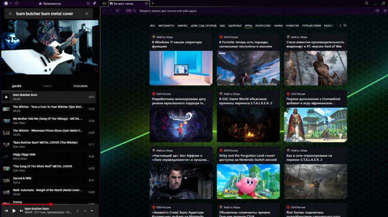Open the Fortnite tornado article
This screenshot has height=217, width=388.
point(248,59)
